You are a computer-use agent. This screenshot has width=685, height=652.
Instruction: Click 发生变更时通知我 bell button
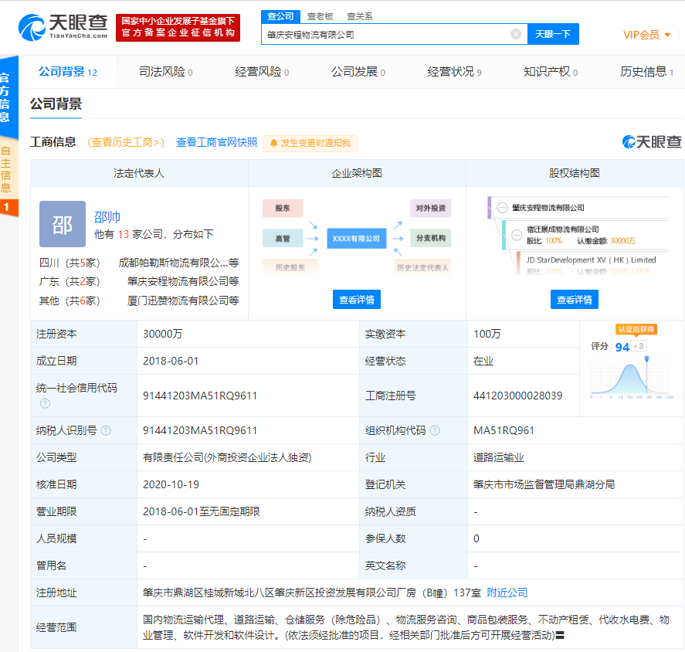[310, 144]
